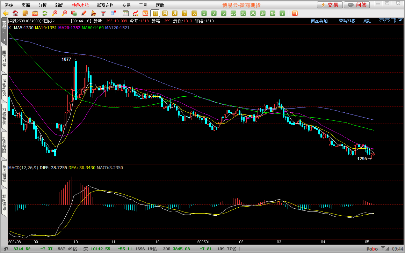The image size is (405, 253).
Task: Open the 特色功能 menu
Action: [80, 5]
